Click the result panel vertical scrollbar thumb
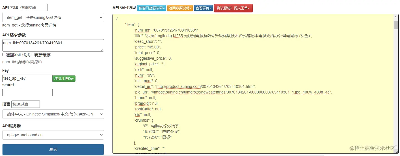400x156 pixels. [396, 25]
